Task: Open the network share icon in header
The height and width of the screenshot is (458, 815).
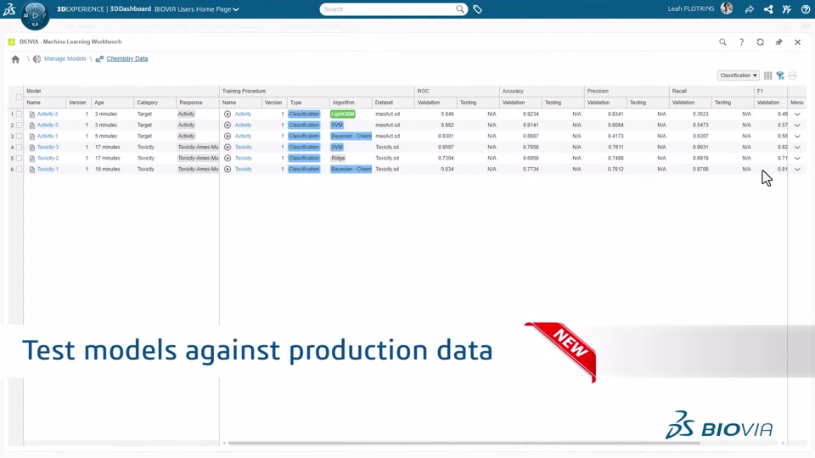Action: [768, 9]
